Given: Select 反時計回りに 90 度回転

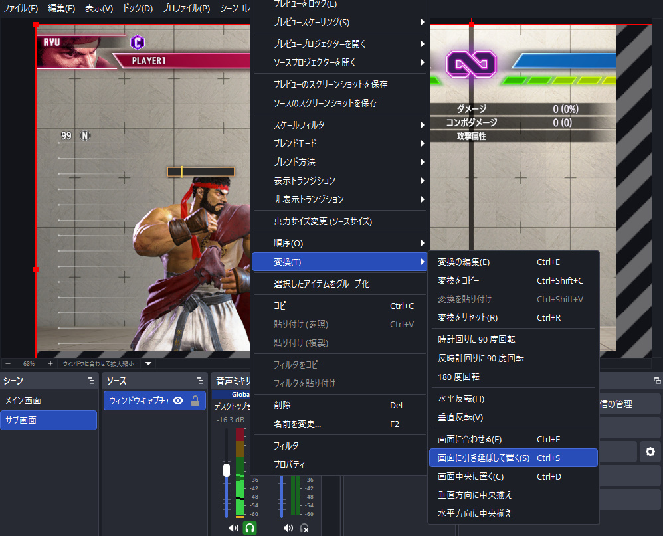Looking at the screenshot, I should click(x=514, y=358).
